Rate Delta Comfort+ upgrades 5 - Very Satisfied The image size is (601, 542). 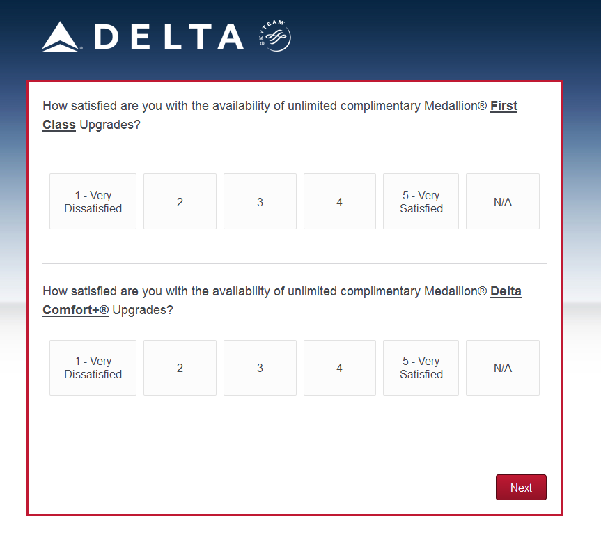(421, 368)
